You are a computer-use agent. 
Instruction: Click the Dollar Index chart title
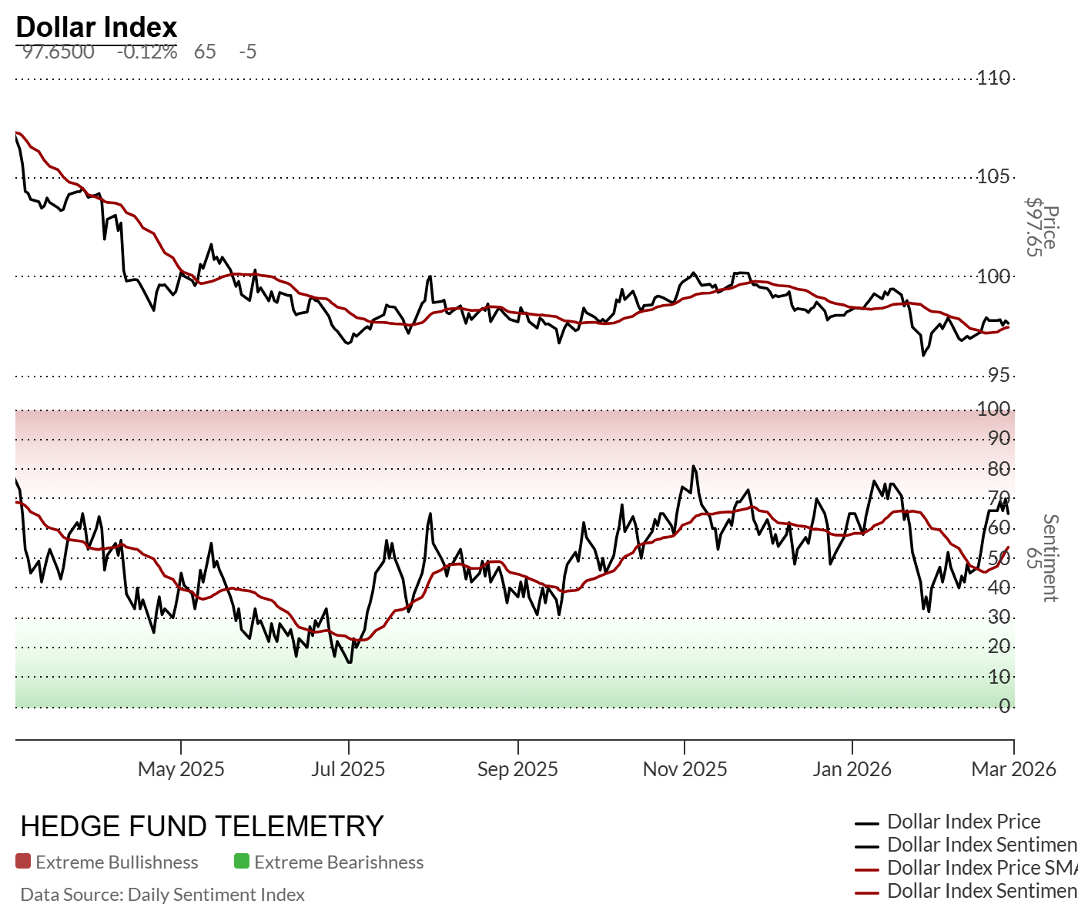coord(97,27)
